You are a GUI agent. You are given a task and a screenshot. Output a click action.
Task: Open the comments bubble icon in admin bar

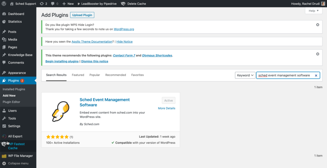tap(53, 4)
